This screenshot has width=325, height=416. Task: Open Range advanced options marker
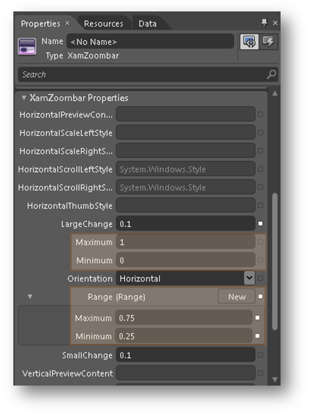coord(260,296)
